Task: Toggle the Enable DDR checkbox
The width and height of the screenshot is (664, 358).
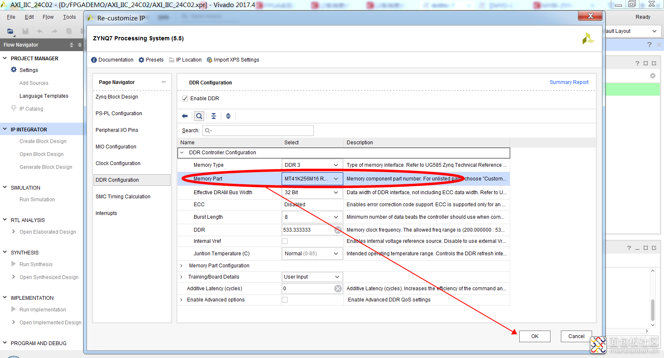Action: [x=185, y=99]
